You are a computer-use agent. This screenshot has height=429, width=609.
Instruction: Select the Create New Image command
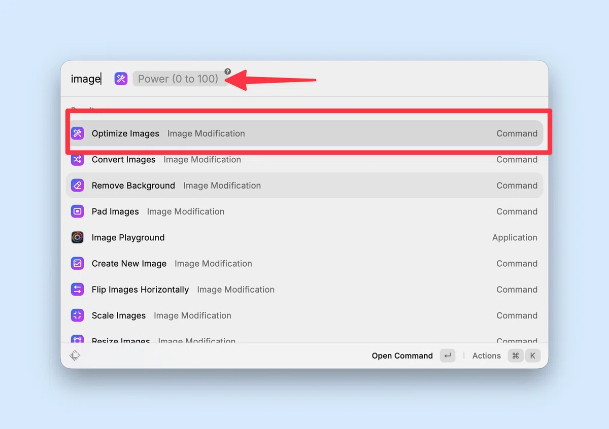(x=304, y=264)
